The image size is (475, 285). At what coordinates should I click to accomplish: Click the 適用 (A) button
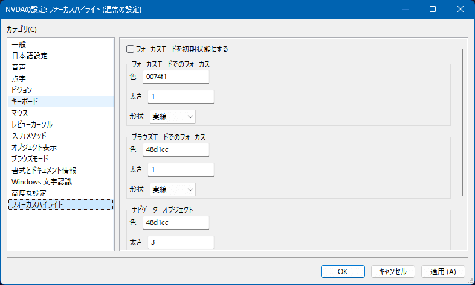(x=443, y=271)
